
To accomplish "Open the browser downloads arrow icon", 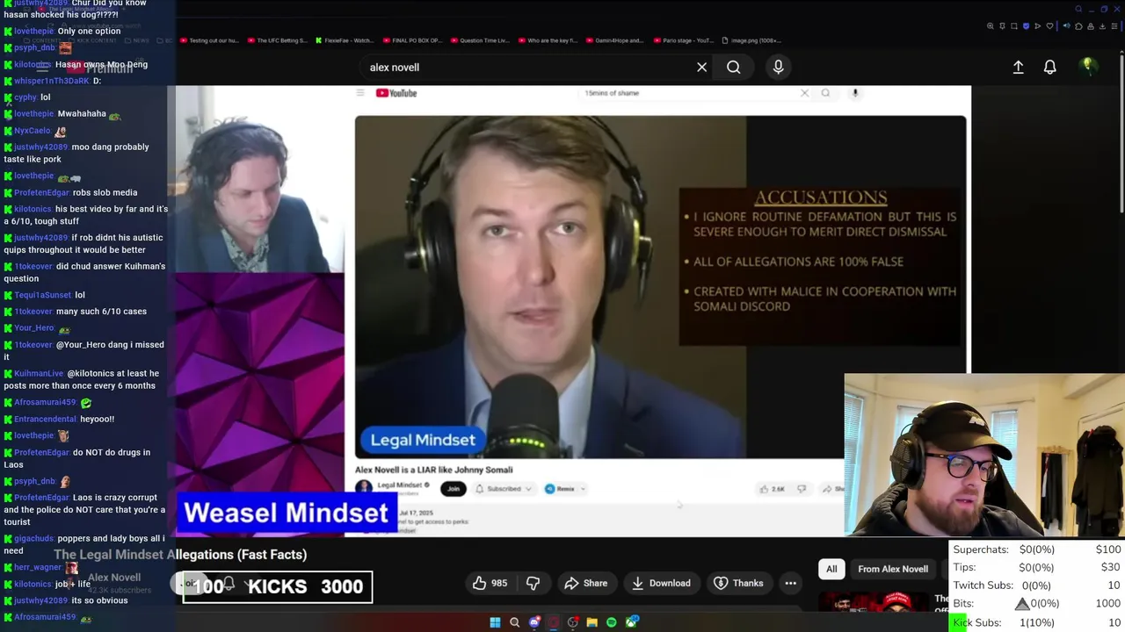I will coord(1102,25).
